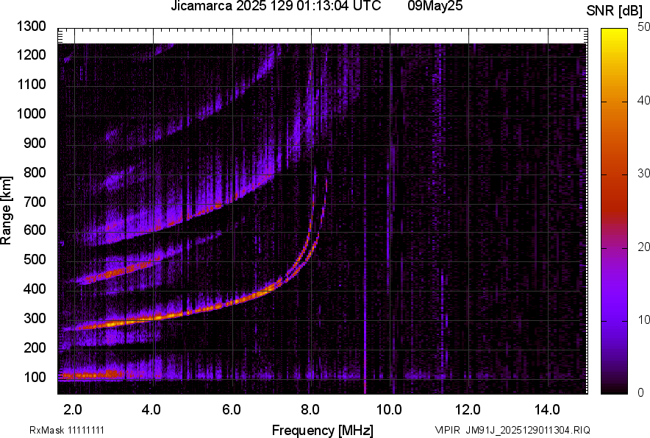Click range tick label 300
The width and height of the screenshot is (650, 438).
[35, 319]
